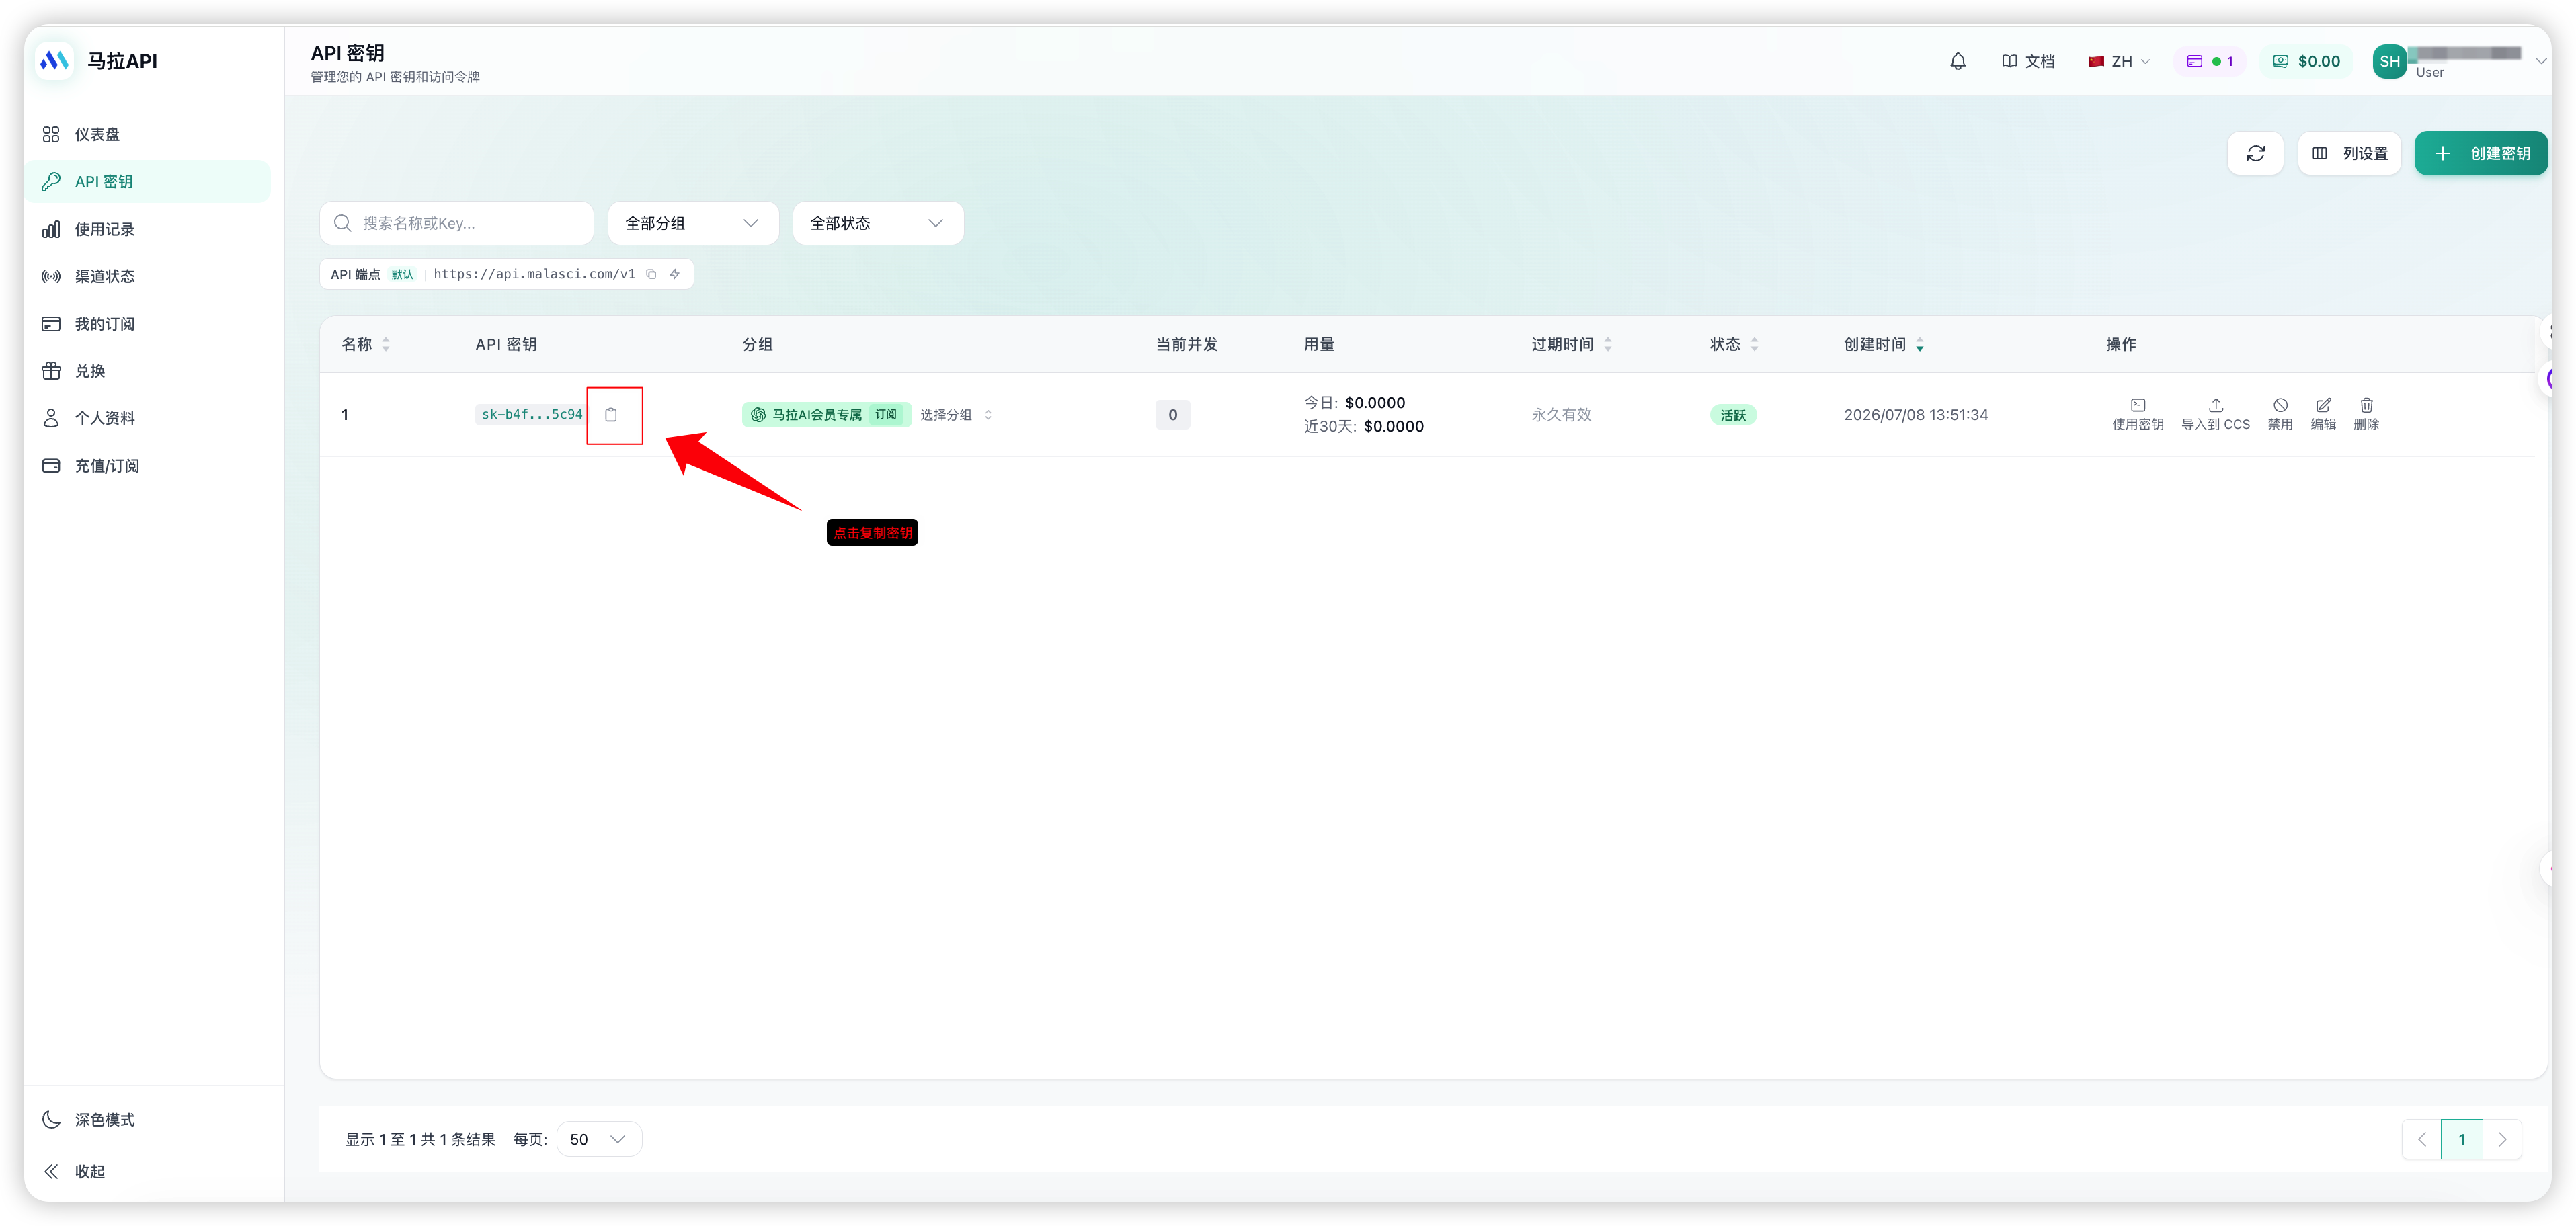Copy the API key with clipboard icon
The image size is (2576, 1226).
click(x=611, y=414)
